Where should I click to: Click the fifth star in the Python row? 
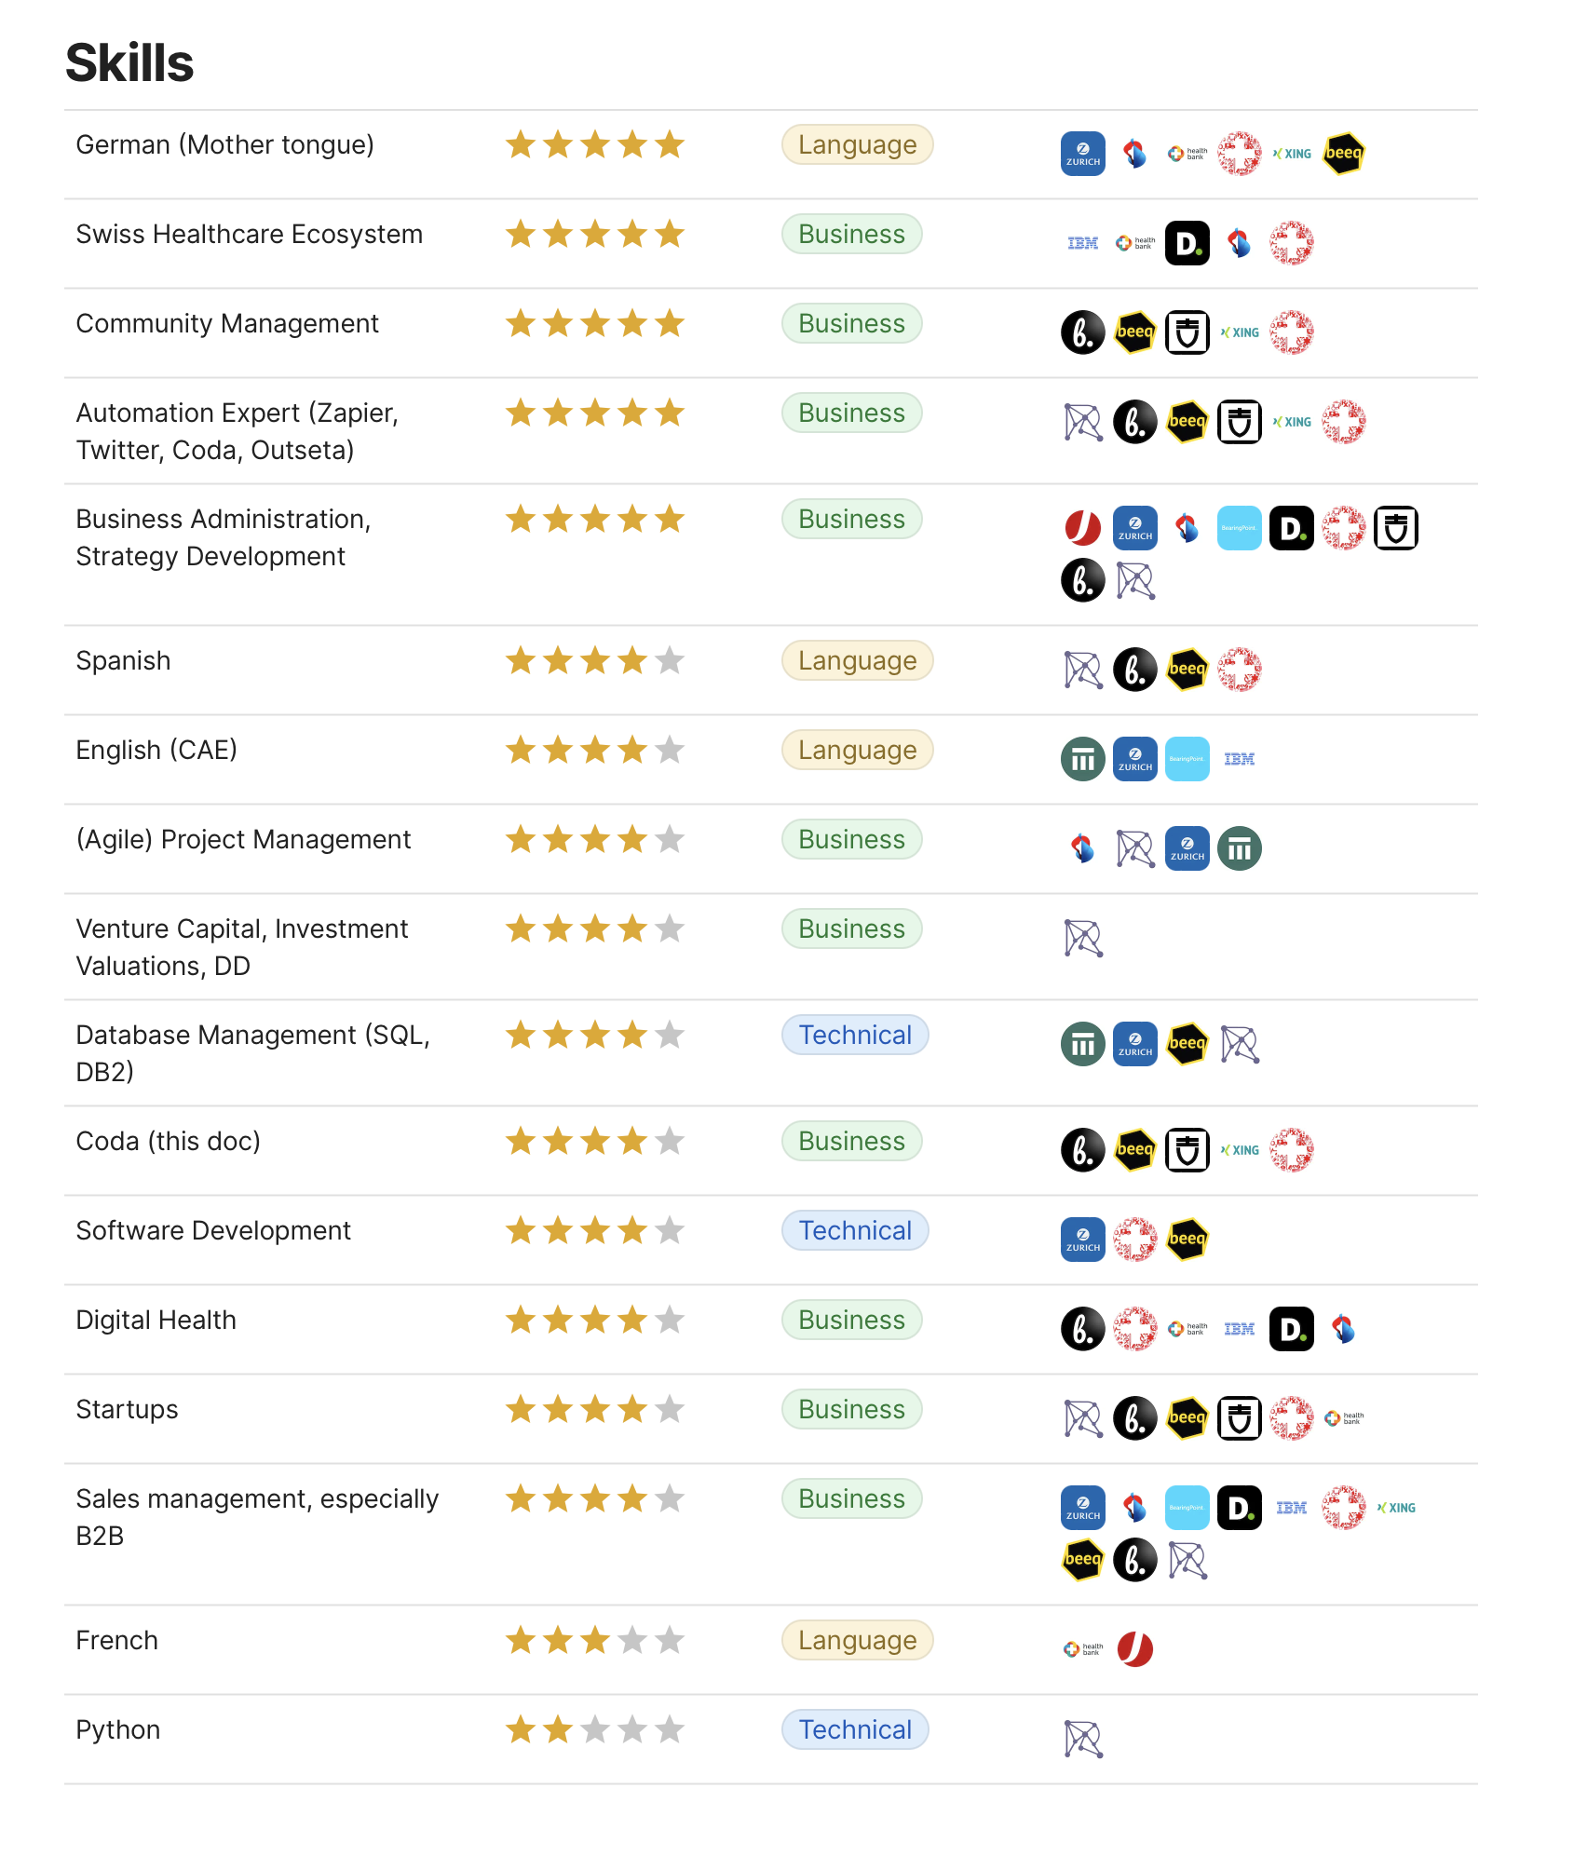click(x=669, y=1729)
